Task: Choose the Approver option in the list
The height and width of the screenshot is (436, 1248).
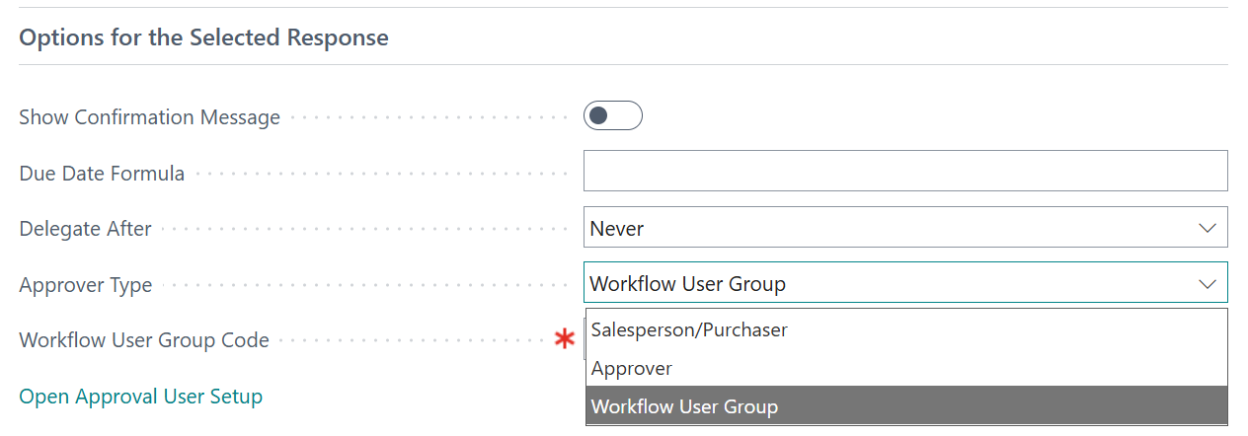Action: point(906,368)
